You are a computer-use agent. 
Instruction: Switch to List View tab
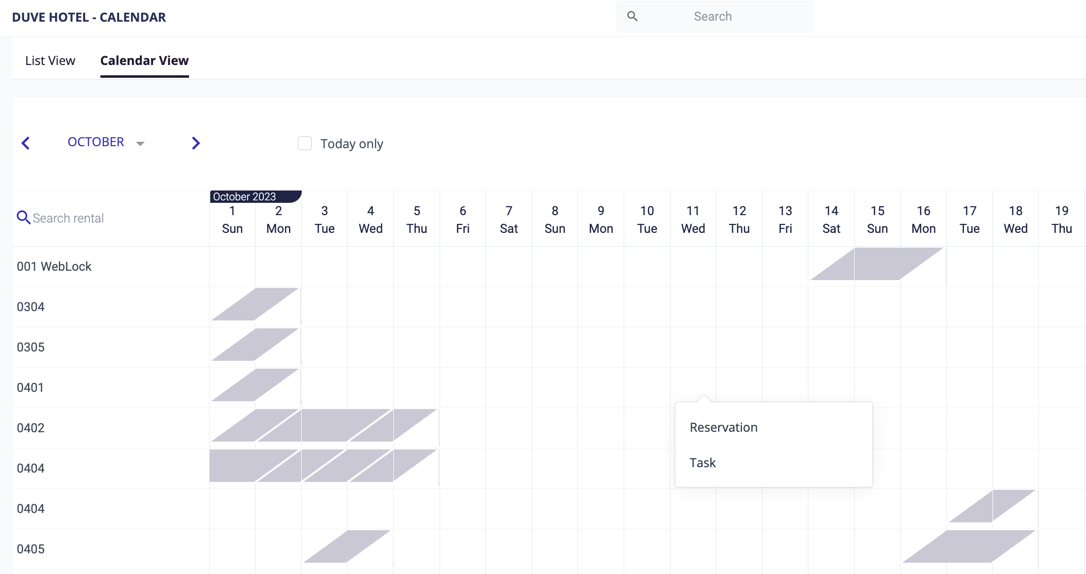pos(50,61)
